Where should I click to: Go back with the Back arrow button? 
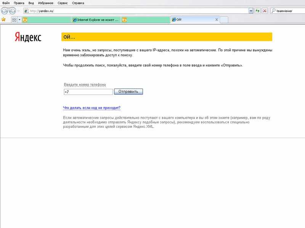[x=5, y=11]
